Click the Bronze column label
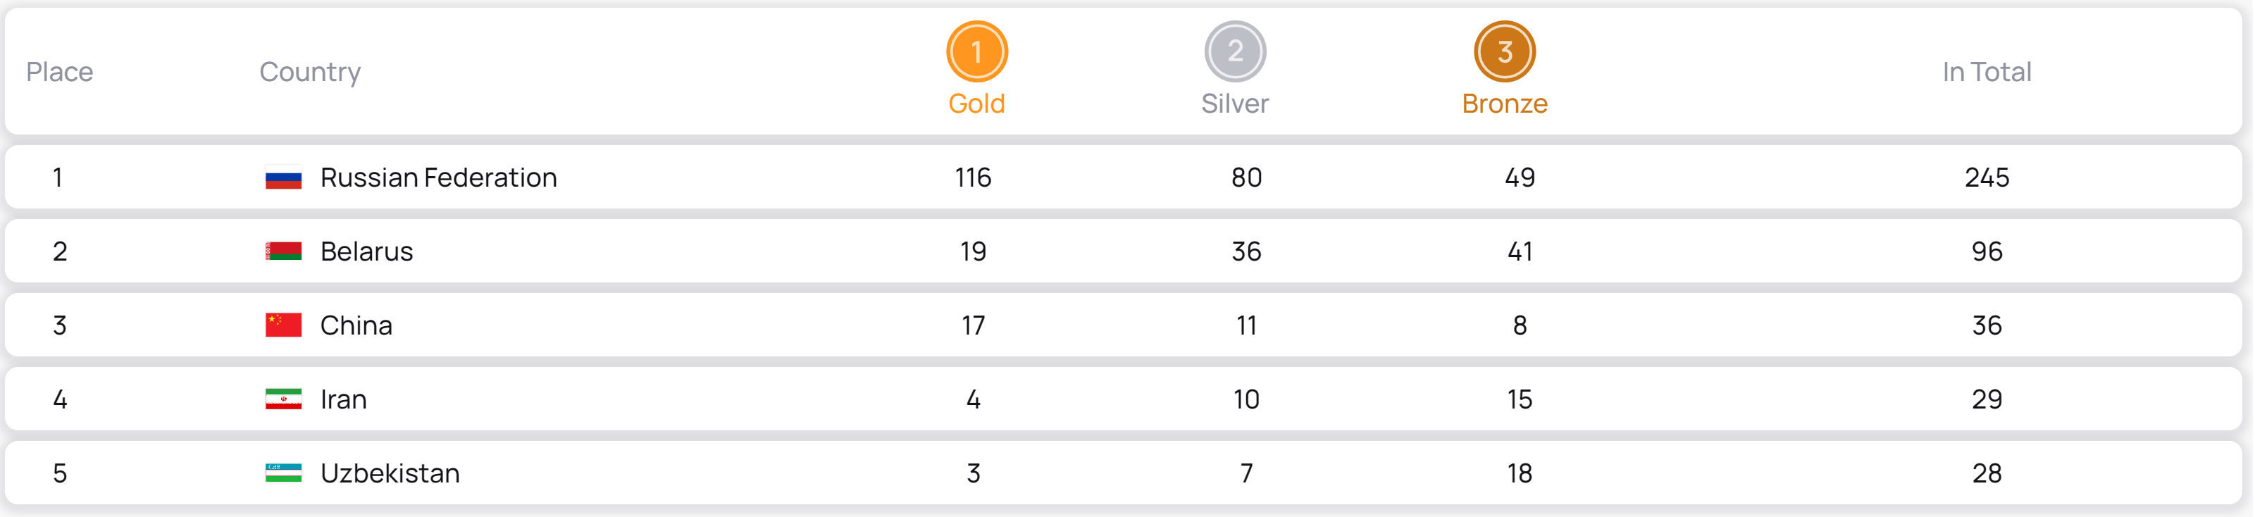This screenshot has width=2255, height=517. (x=1505, y=104)
